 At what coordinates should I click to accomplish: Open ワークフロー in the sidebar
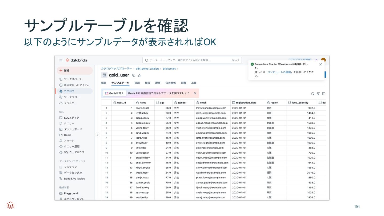click(x=75, y=97)
